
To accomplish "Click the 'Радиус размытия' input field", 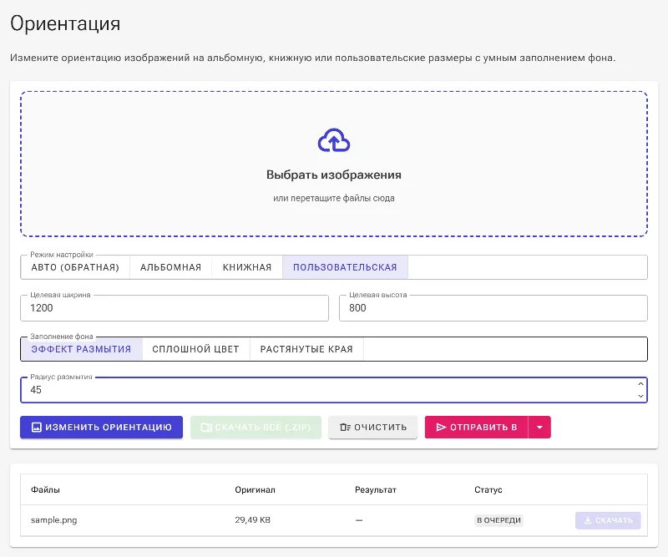I will [334, 389].
